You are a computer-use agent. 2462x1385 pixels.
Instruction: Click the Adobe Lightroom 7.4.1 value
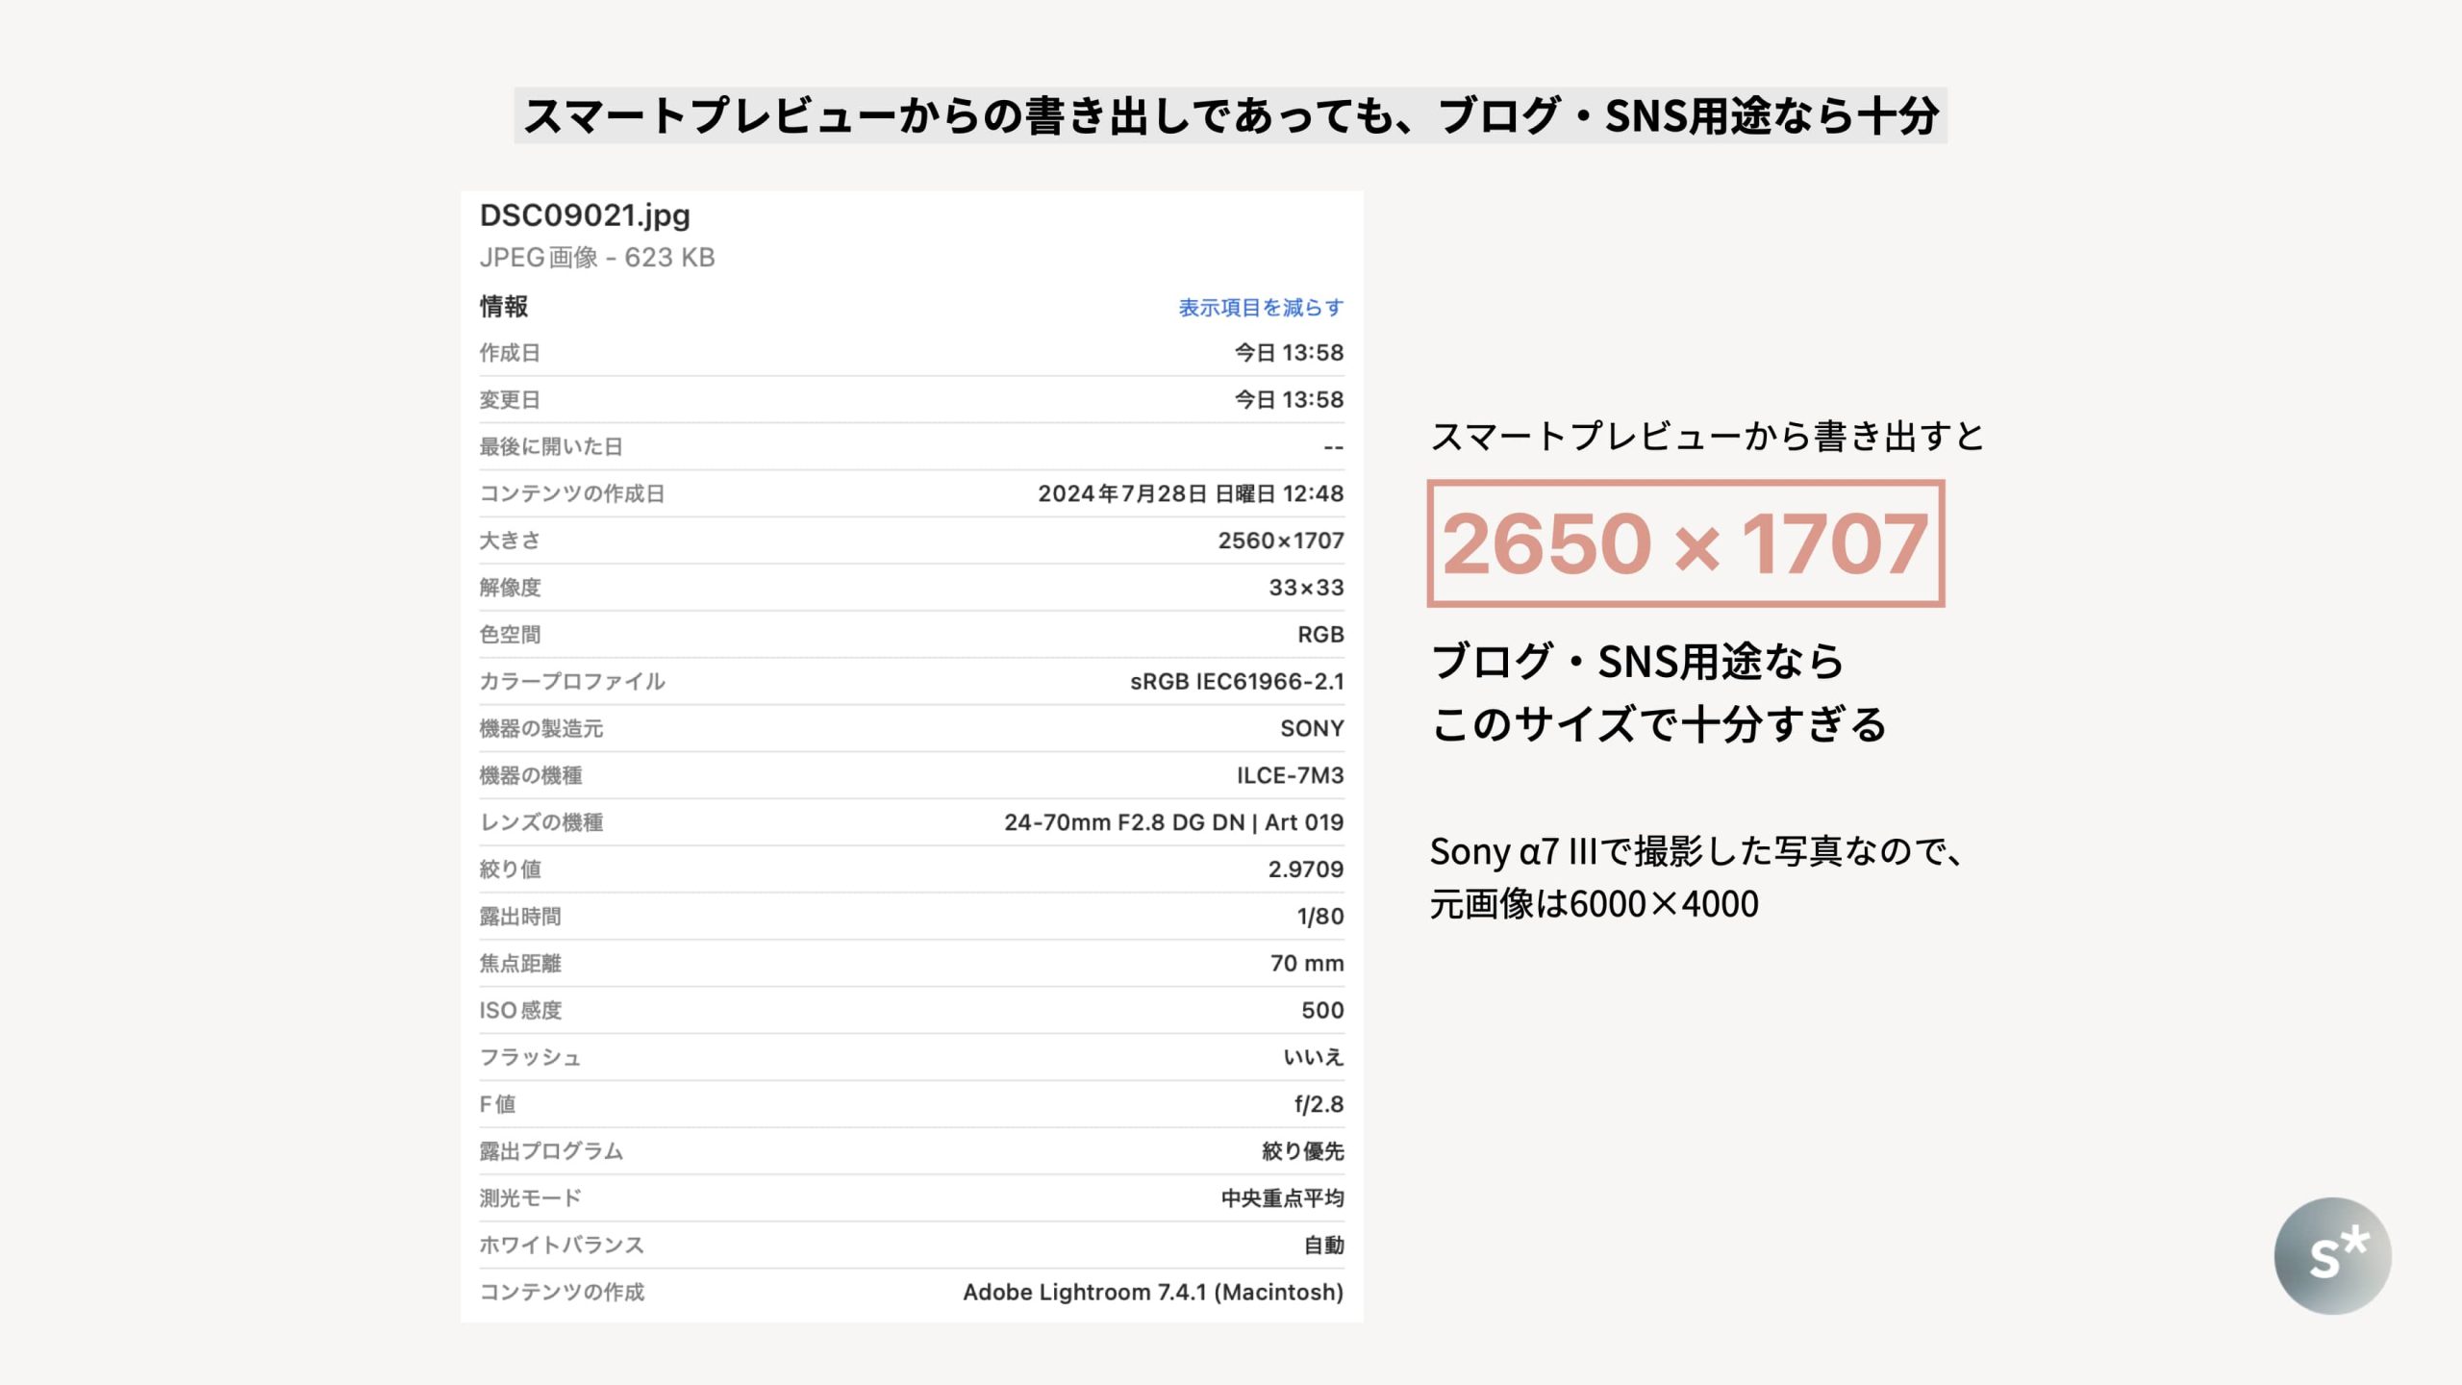[1152, 1292]
